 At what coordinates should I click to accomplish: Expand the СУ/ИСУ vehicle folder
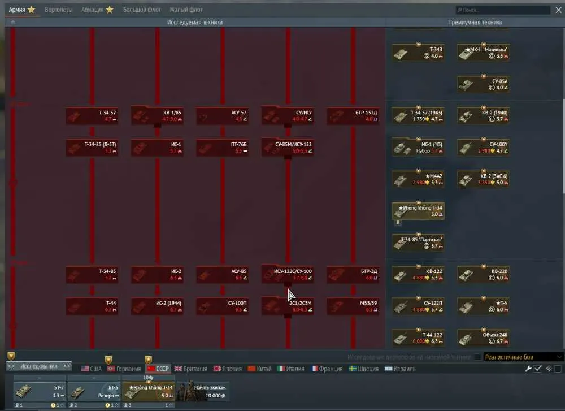[x=288, y=116]
